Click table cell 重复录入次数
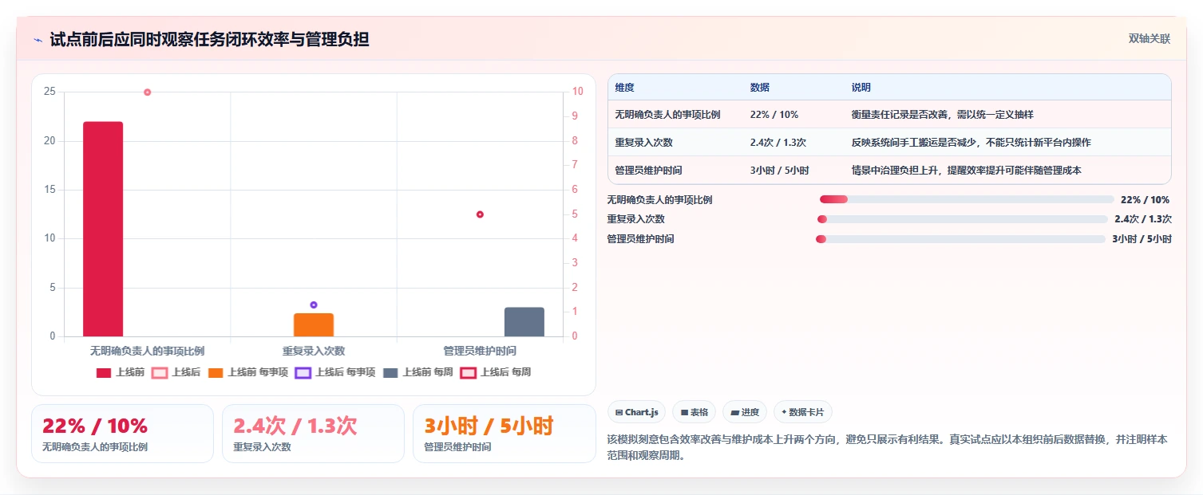The width and height of the screenshot is (1203, 495). point(643,143)
